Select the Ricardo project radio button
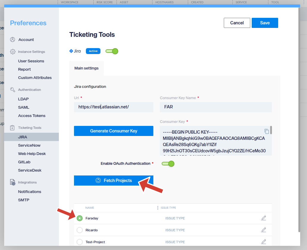 pyautogui.click(x=80, y=230)
